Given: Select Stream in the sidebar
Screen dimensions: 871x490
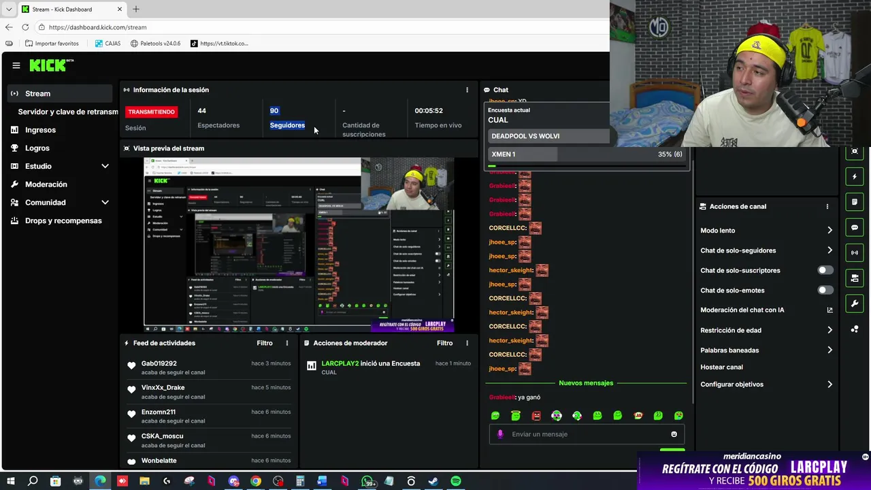Looking at the screenshot, I should pyautogui.click(x=59, y=93).
